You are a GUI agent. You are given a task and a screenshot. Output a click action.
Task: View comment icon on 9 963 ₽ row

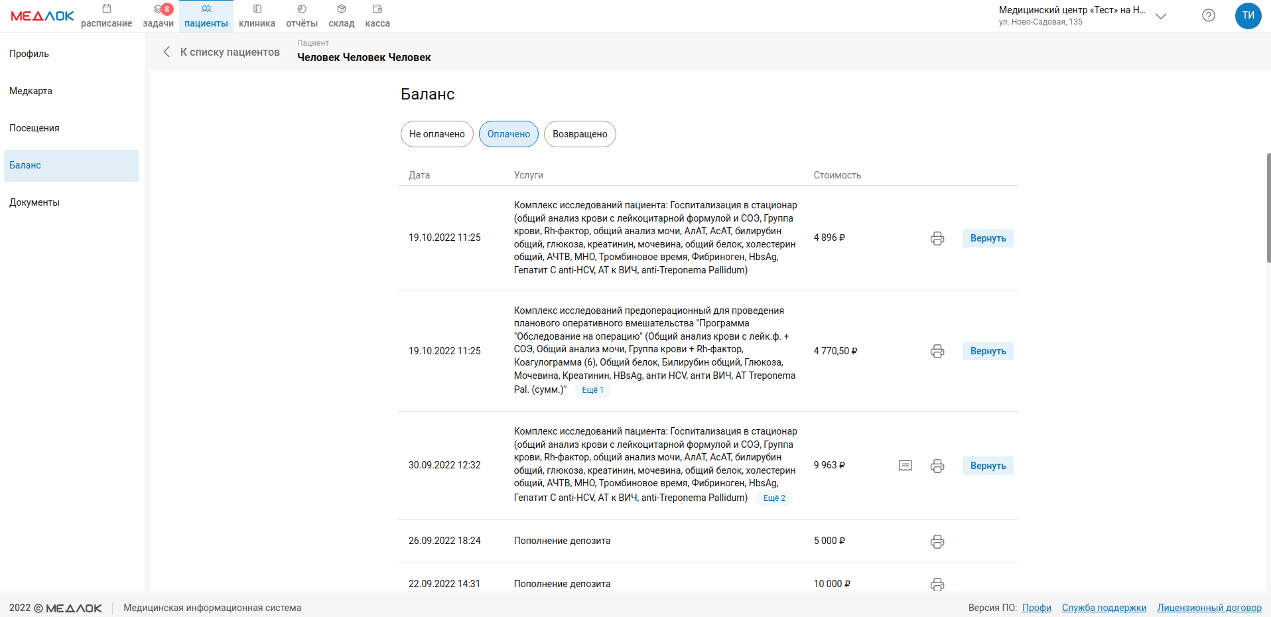click(x=905, y=466)
